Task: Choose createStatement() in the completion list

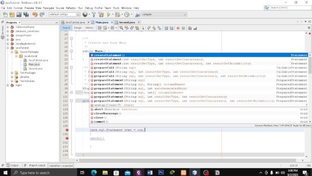Action: tap(198, 55)
